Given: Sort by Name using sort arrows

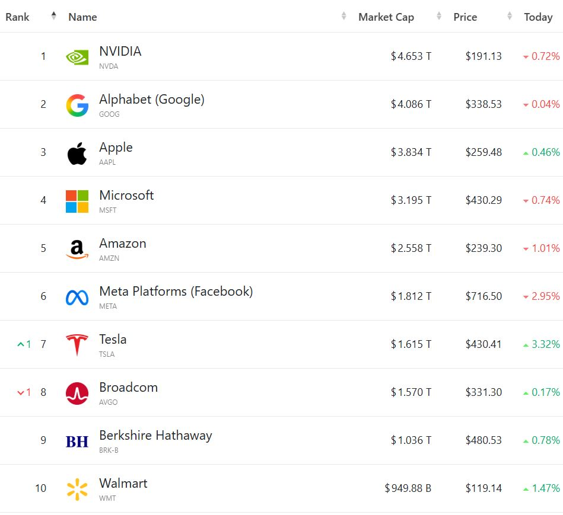Looking at the screenshot, I should click(343, 17).
